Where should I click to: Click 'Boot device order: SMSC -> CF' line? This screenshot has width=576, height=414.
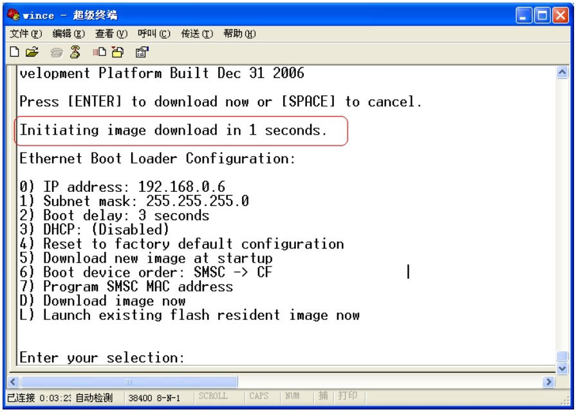pyautogui.click(x=146, y=272)
